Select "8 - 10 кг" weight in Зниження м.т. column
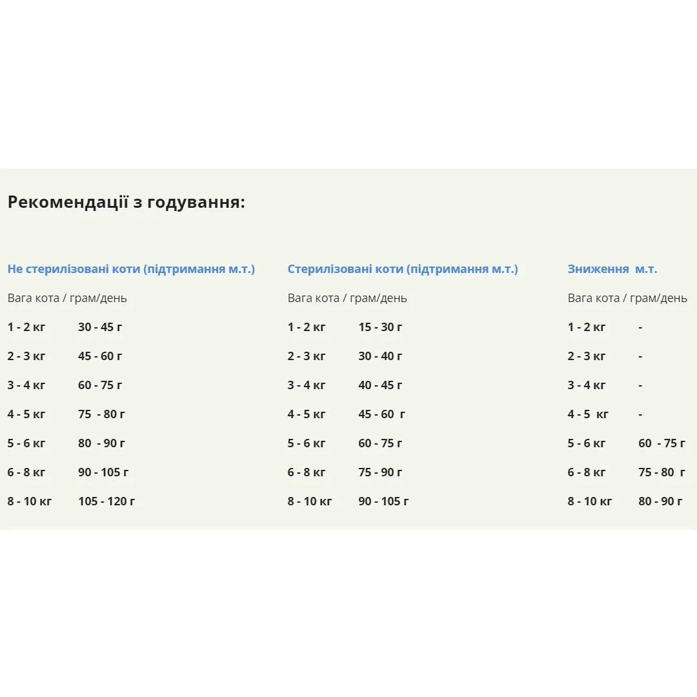 pos(590,501)
